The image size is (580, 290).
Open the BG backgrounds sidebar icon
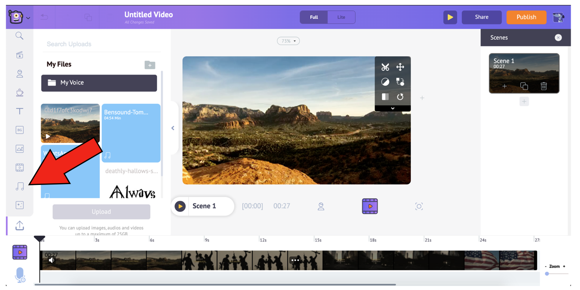tap(20, 130)
